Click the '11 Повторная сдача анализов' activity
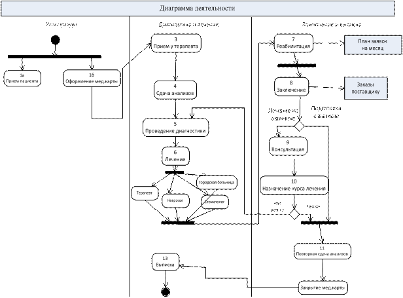Screen dimensions: 403x298 pos(322,251)
